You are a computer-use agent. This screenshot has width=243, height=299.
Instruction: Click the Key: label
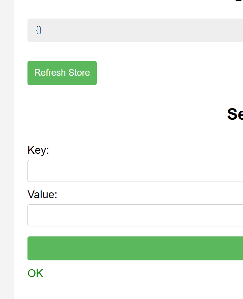(38, 150)
